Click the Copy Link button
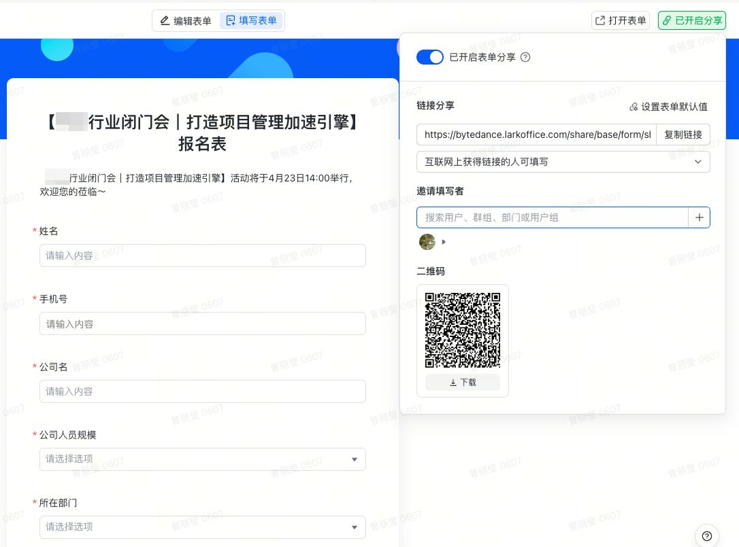 tap(683, 135)
